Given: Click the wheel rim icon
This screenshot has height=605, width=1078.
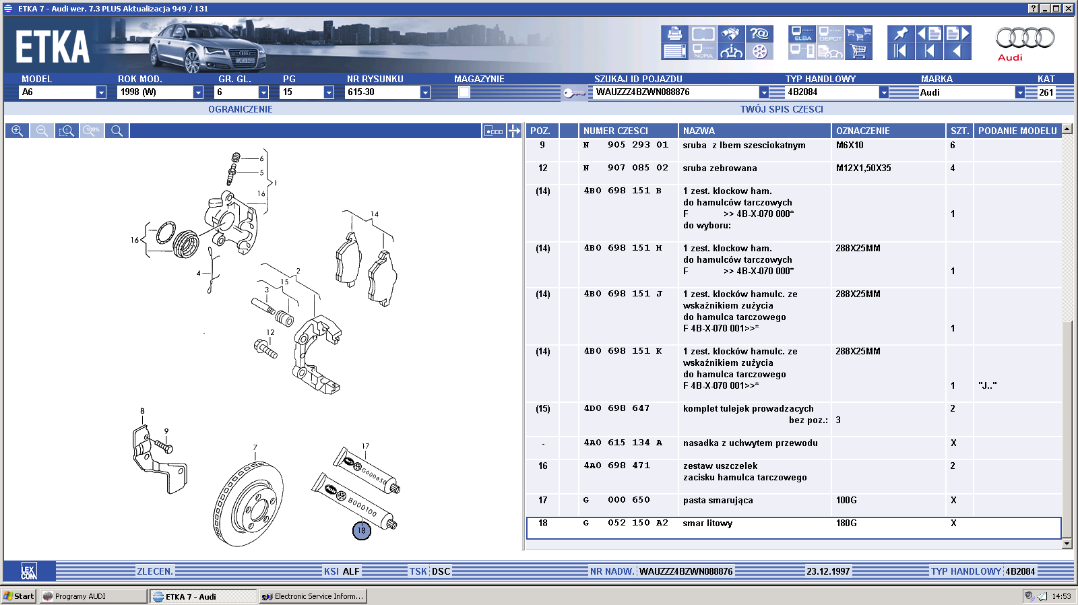Looking at the screenshot, I should click(759, 51).
